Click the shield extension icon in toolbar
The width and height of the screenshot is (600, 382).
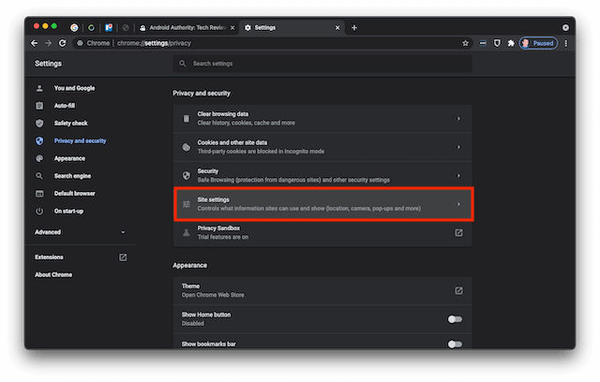point(497,43)
